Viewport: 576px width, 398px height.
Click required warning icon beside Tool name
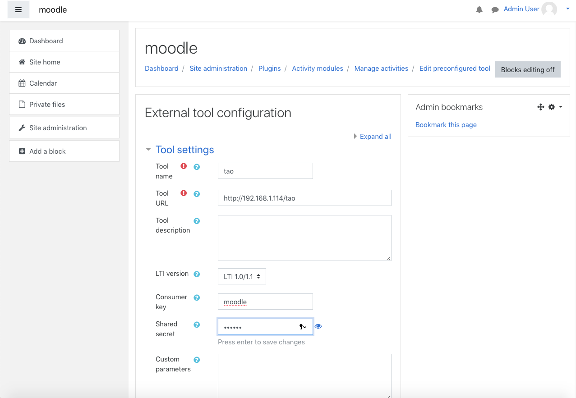pos(184,166)
